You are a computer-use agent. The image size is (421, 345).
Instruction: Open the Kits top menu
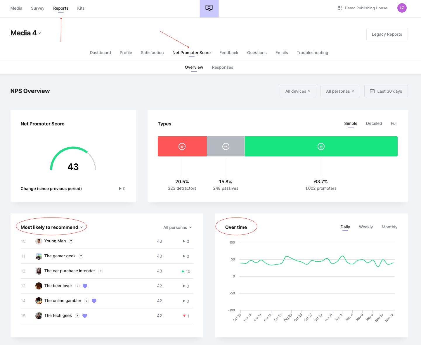tap(81, 8)
